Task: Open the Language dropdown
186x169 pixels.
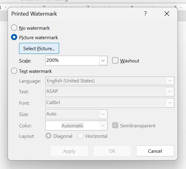Action: click(x=110, y=81)
